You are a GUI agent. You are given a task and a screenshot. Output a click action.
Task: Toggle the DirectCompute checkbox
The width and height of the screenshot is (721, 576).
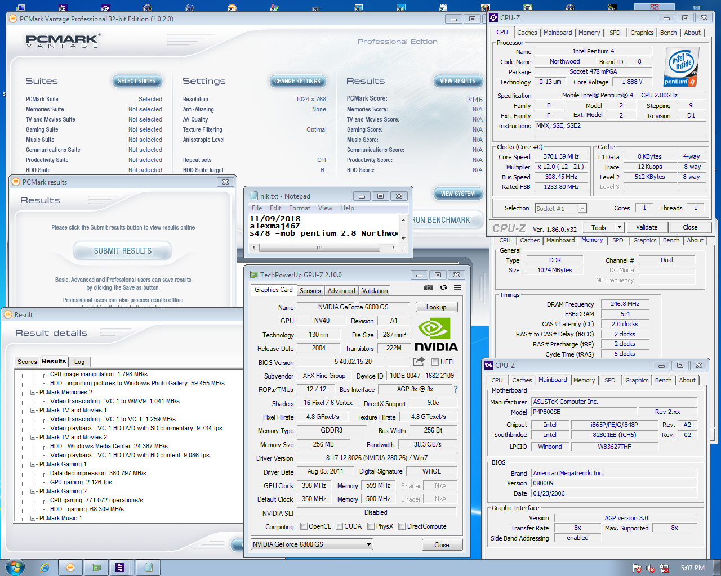(402, 526)
